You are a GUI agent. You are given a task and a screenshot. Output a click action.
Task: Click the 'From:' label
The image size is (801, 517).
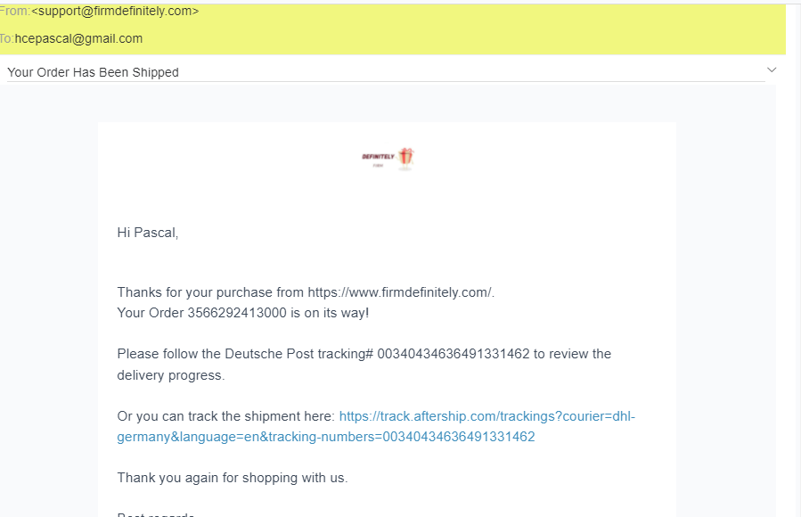pos(14,12)
